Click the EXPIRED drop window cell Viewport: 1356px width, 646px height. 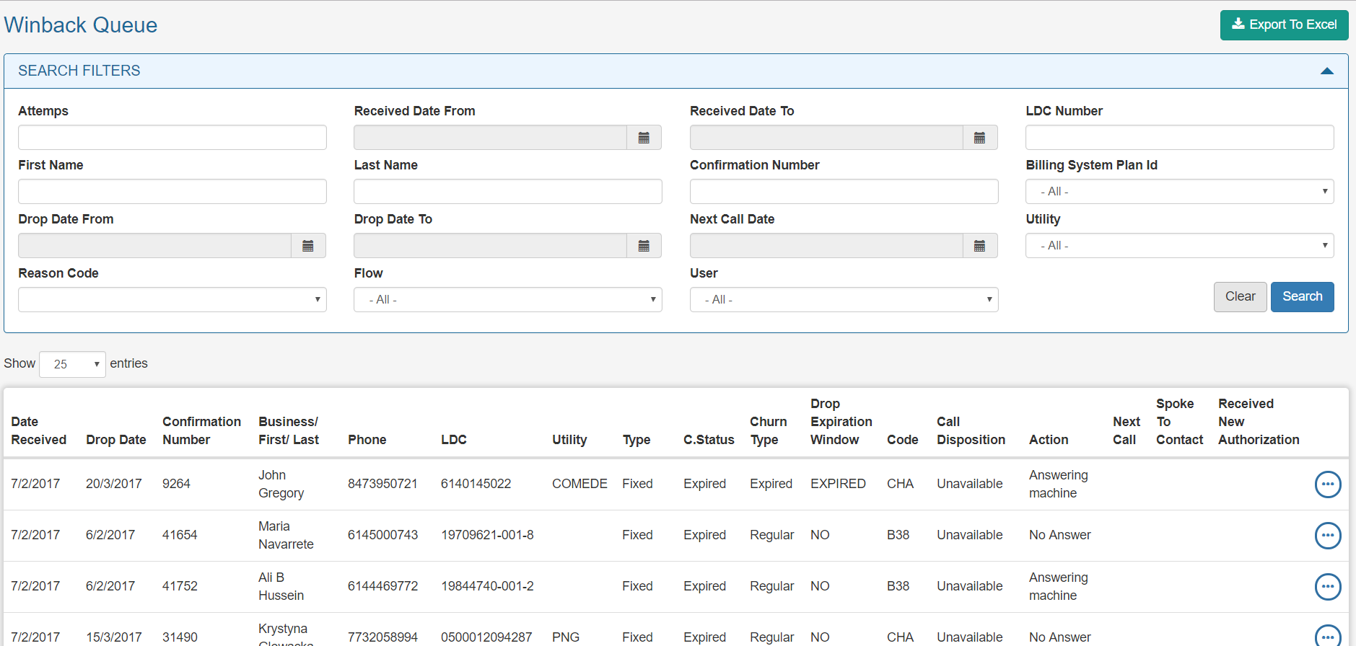pyautogui.click(x=838, y=484)
